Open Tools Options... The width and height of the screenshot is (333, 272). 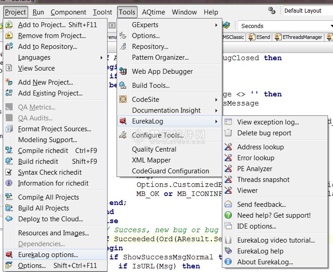pyautogui.click(x=170, y=36)
